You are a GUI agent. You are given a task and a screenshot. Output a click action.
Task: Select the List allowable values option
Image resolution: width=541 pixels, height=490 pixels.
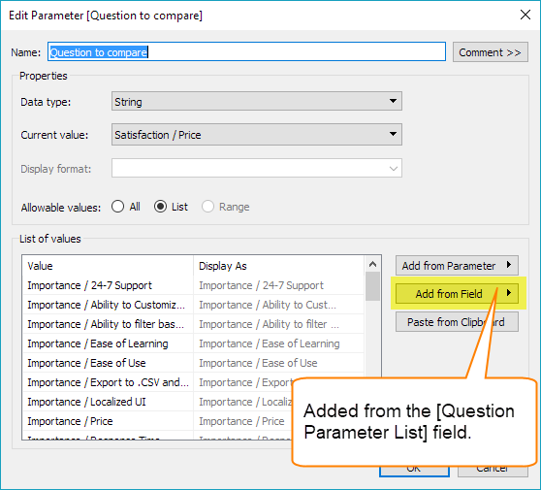coord(160,207)
